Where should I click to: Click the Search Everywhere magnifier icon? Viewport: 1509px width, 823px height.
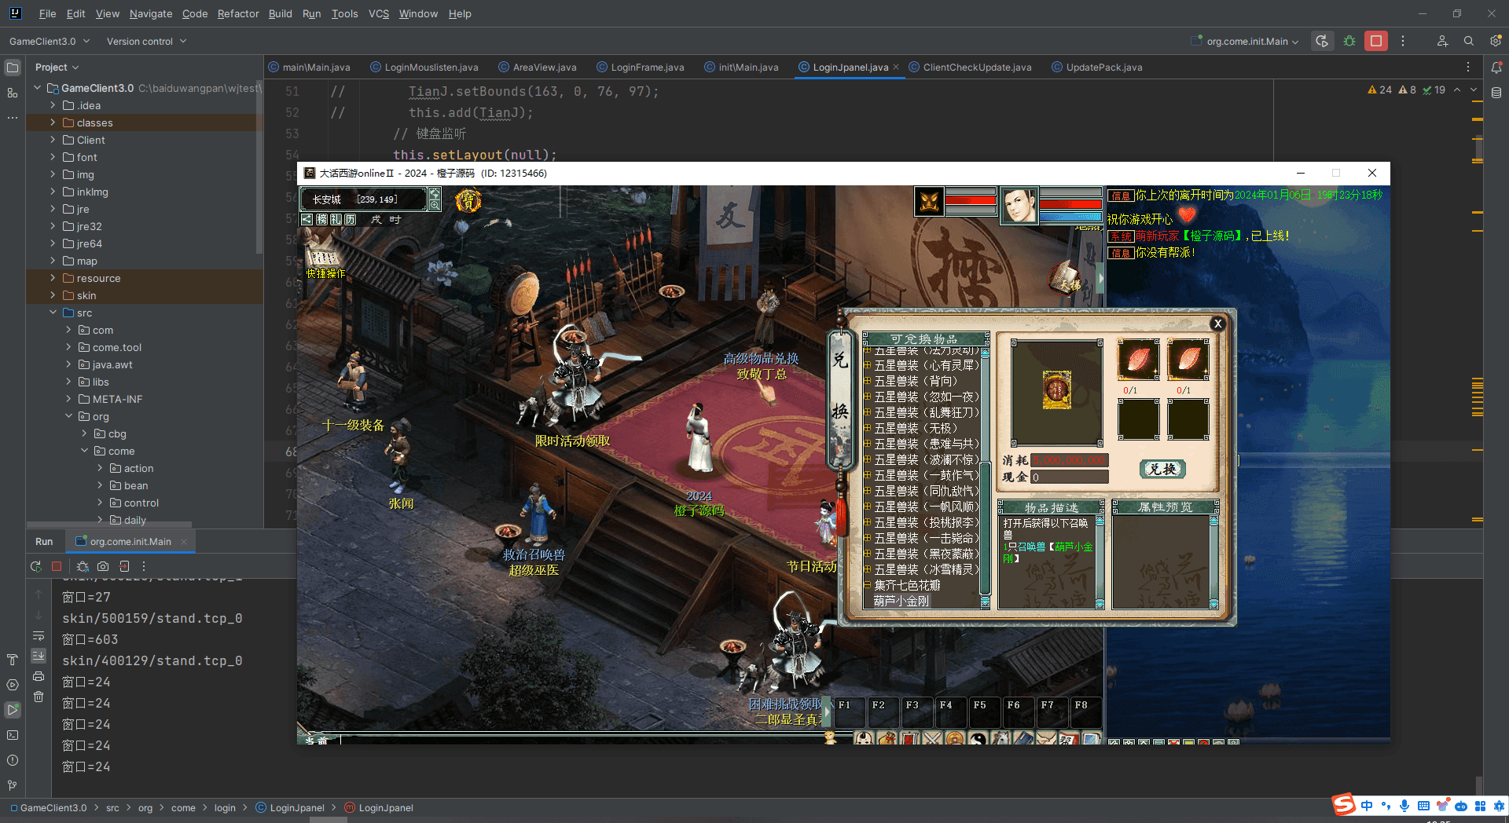(x=1468, y=42)
